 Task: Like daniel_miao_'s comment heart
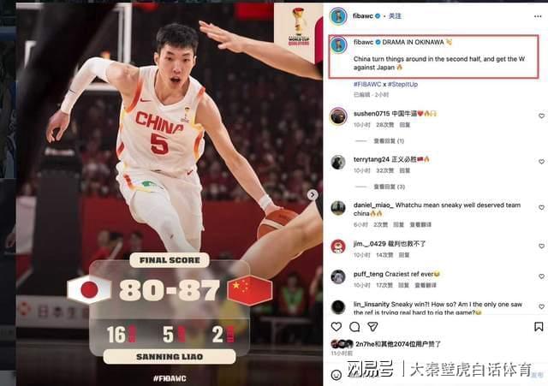pyautogui.click(x=541, y=207)
